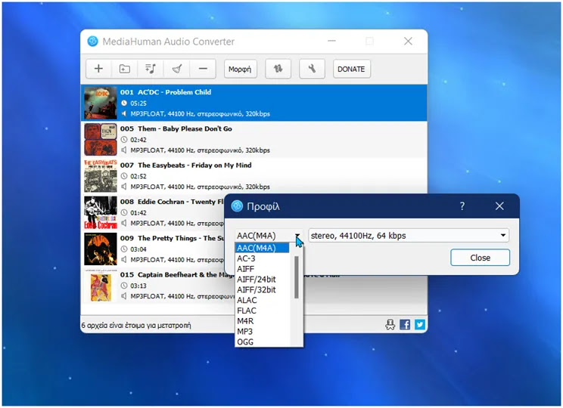Choose AIFF/24bit in the format list
The height and width of the screenshot is (408, 563).
pos(262,280)
